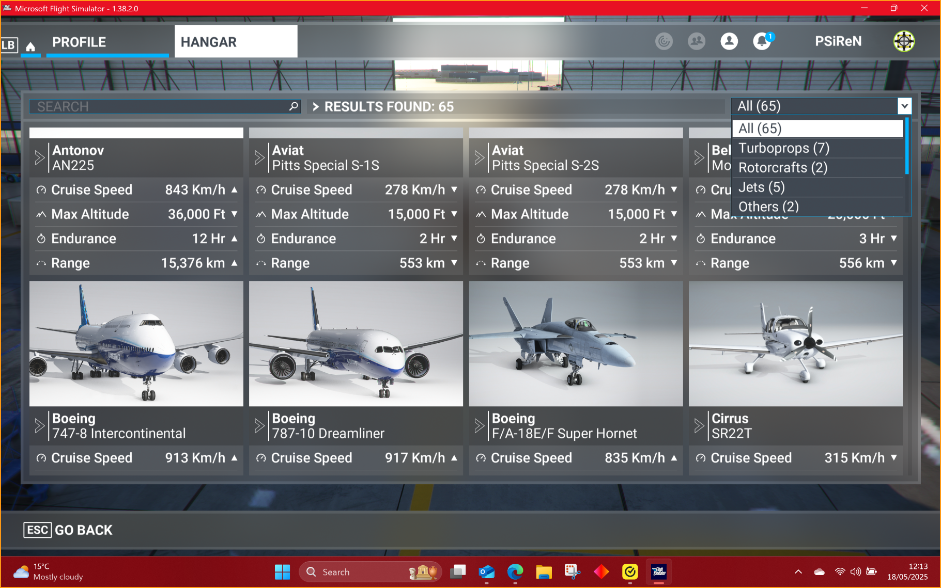Expand the Boeing 747-8 Intercontinental arrow

pyautogui.click(x=40, y=426)
